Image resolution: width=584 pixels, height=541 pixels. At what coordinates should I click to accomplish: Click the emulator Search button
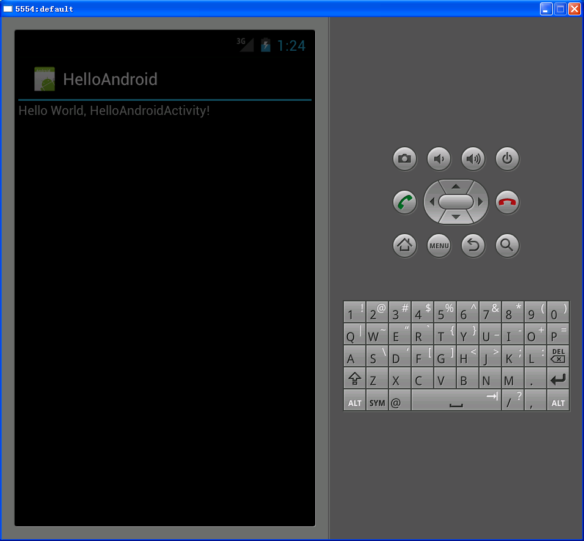click(507, 246)
